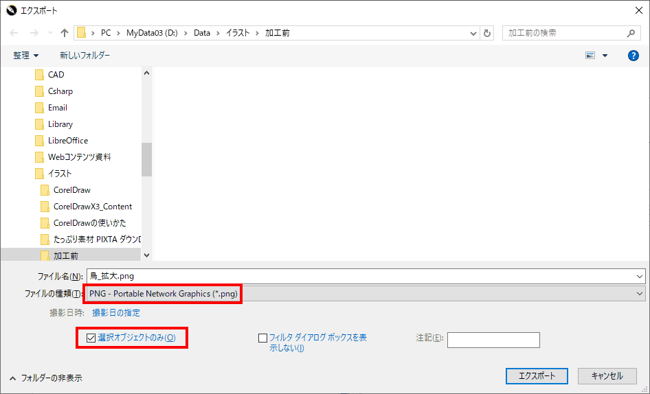The height and width of the screenshot is (394, 650).
Task: Click the folder icon in address bar
Action: tap(81, 33)
